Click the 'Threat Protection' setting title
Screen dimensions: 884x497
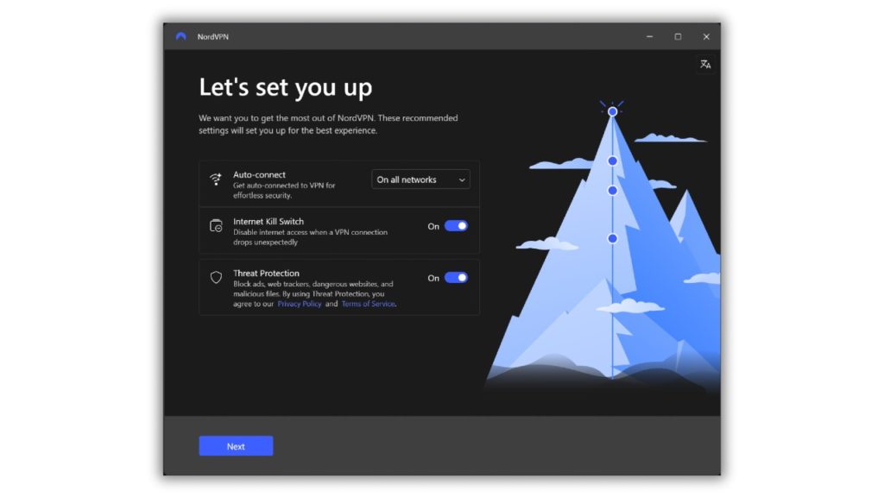266,274
